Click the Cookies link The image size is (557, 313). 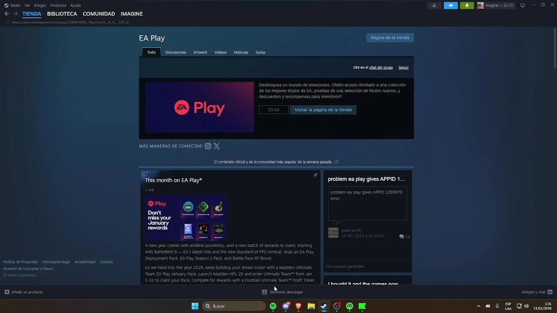(106, 262)
